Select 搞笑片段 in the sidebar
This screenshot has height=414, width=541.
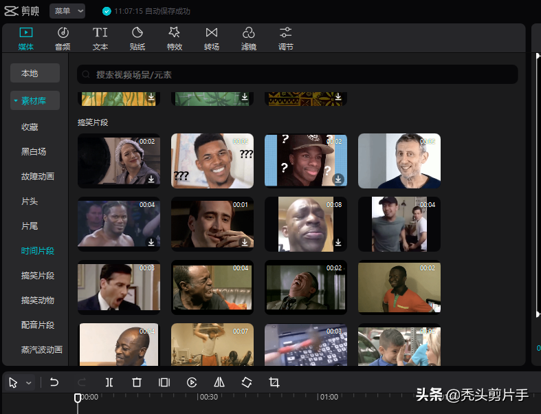pyautogui.click(x=38, y=276)
